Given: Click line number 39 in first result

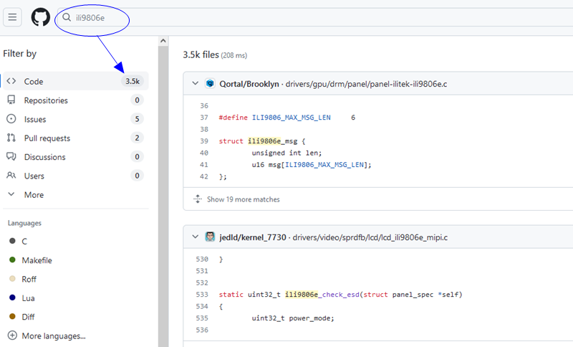Looking at the screenshot, I should coord(204,141).
